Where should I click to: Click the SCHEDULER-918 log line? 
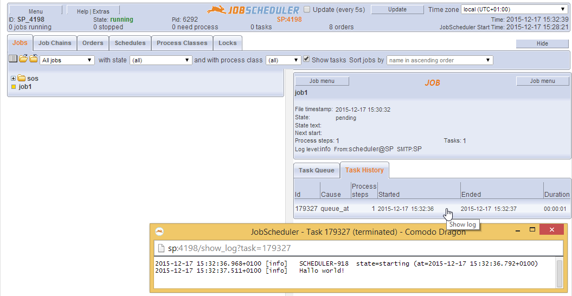coord(346,263)
